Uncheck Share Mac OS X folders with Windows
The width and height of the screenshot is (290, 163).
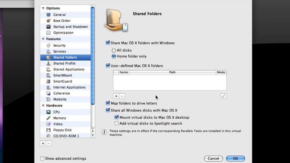click(108, 43)
